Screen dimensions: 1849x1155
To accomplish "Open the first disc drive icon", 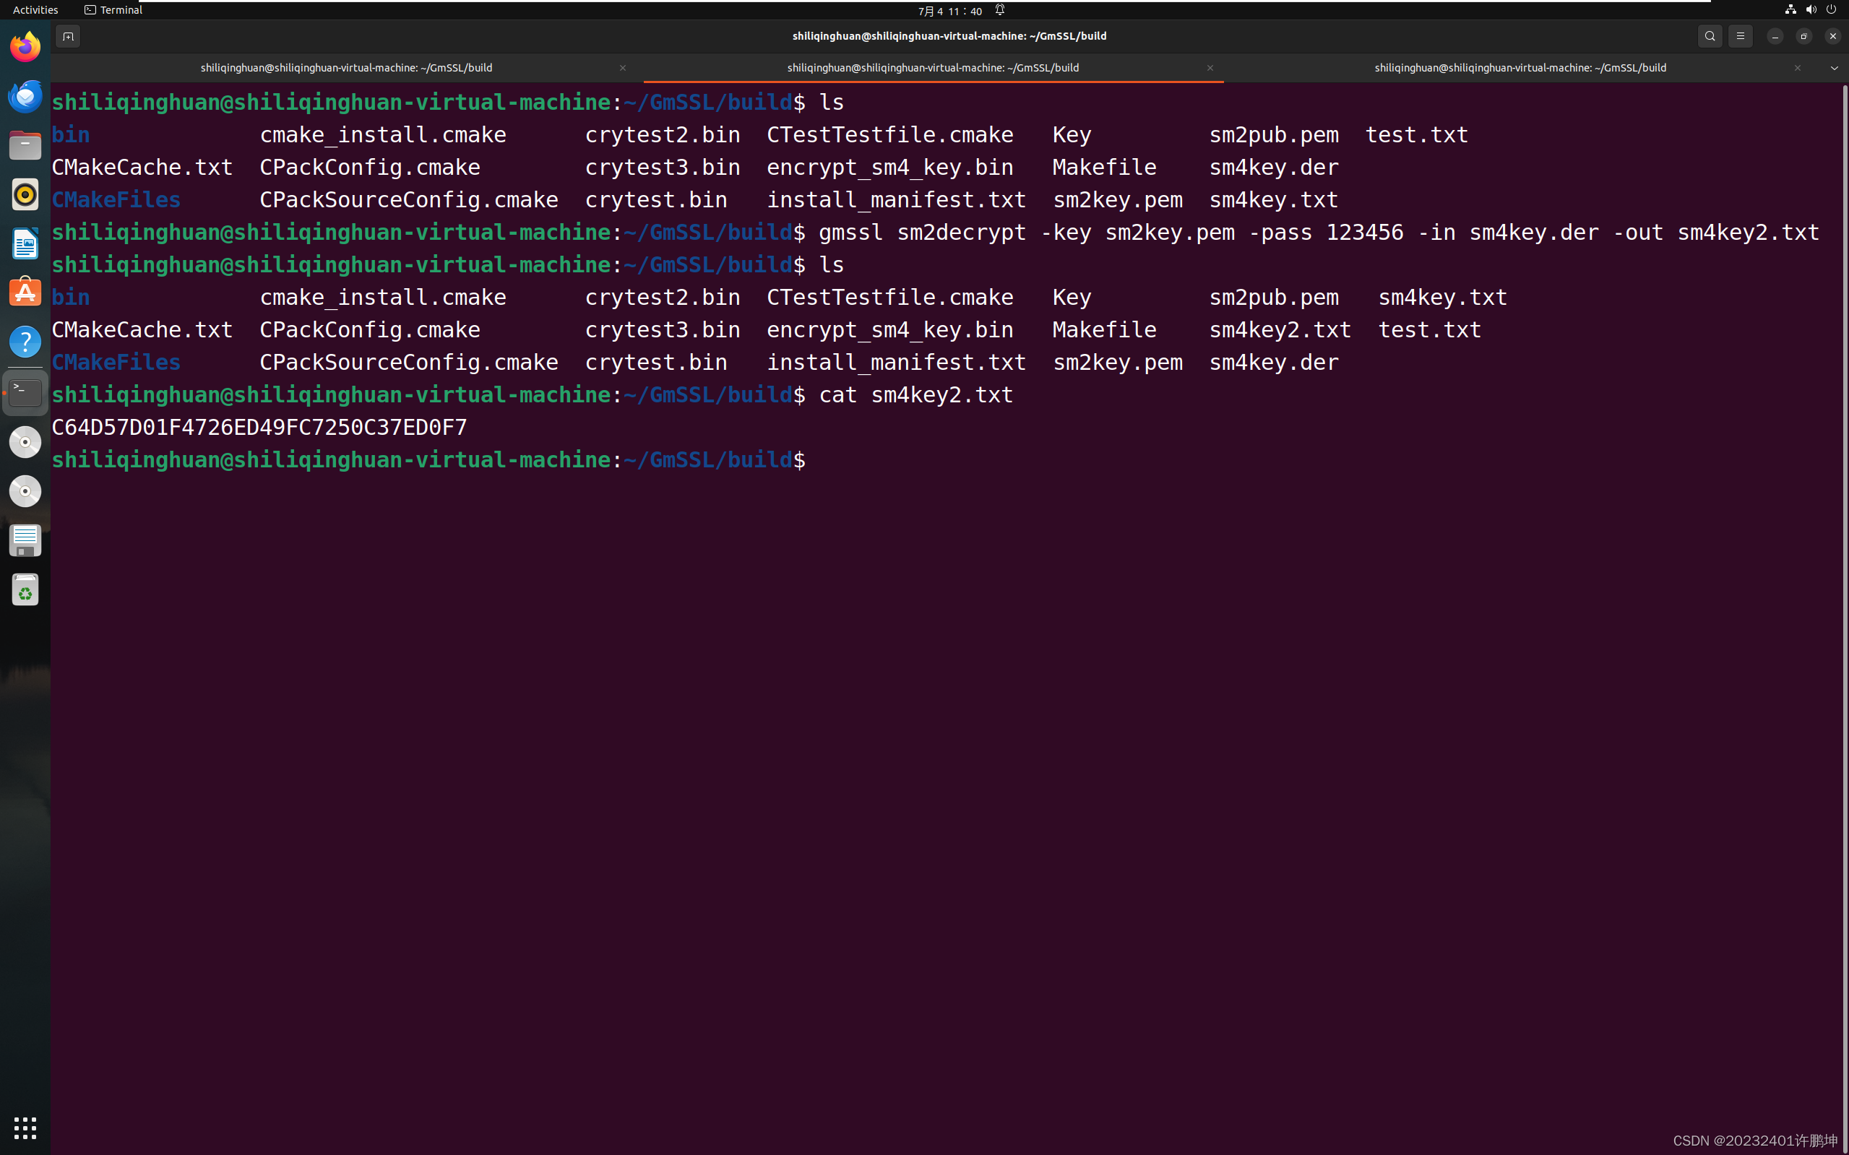I will pyautogui.click(x=25, y=442).
